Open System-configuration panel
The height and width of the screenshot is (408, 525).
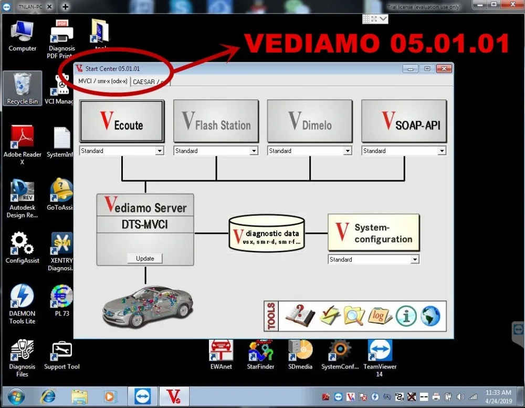coord(374,233)
